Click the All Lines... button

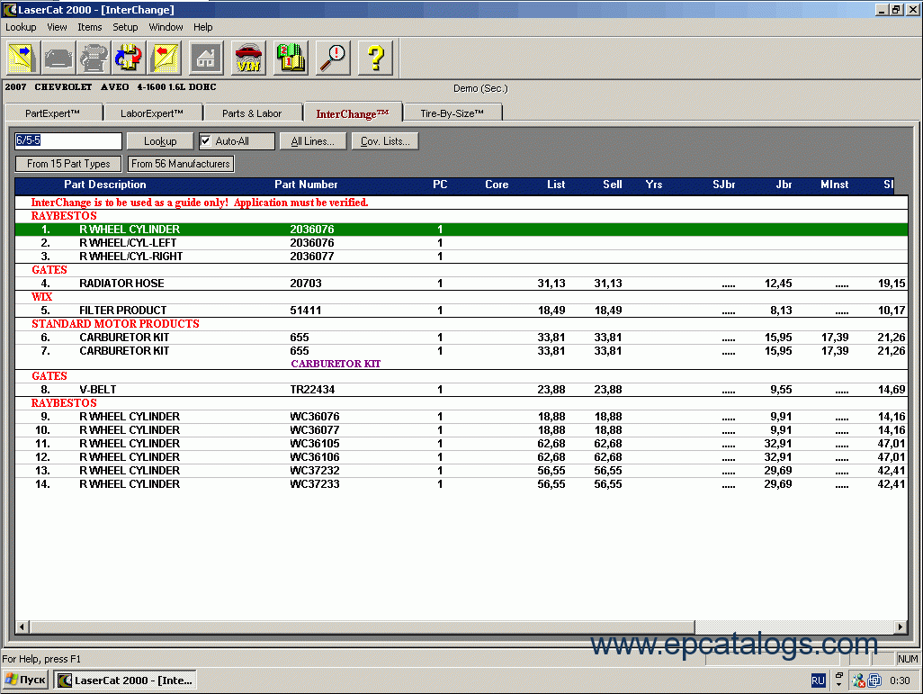tap(312, 140)
